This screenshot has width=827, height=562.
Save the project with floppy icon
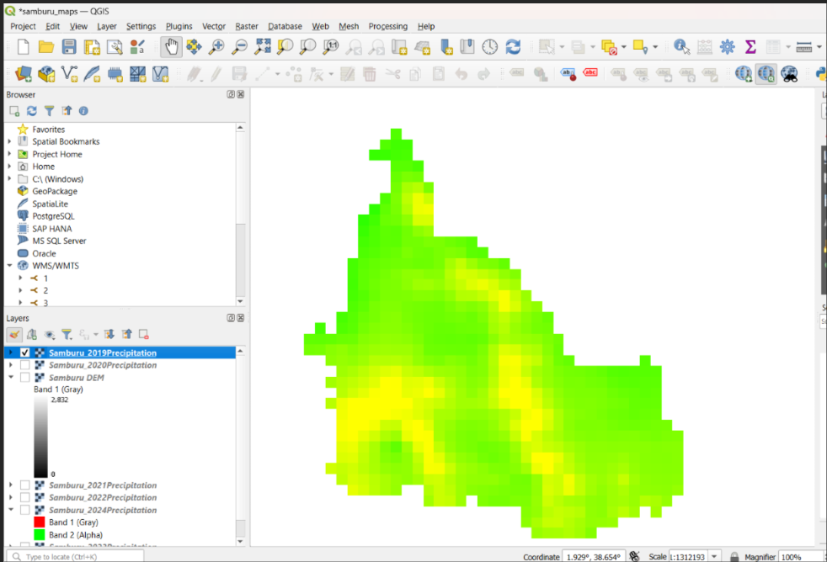[69, 47]
